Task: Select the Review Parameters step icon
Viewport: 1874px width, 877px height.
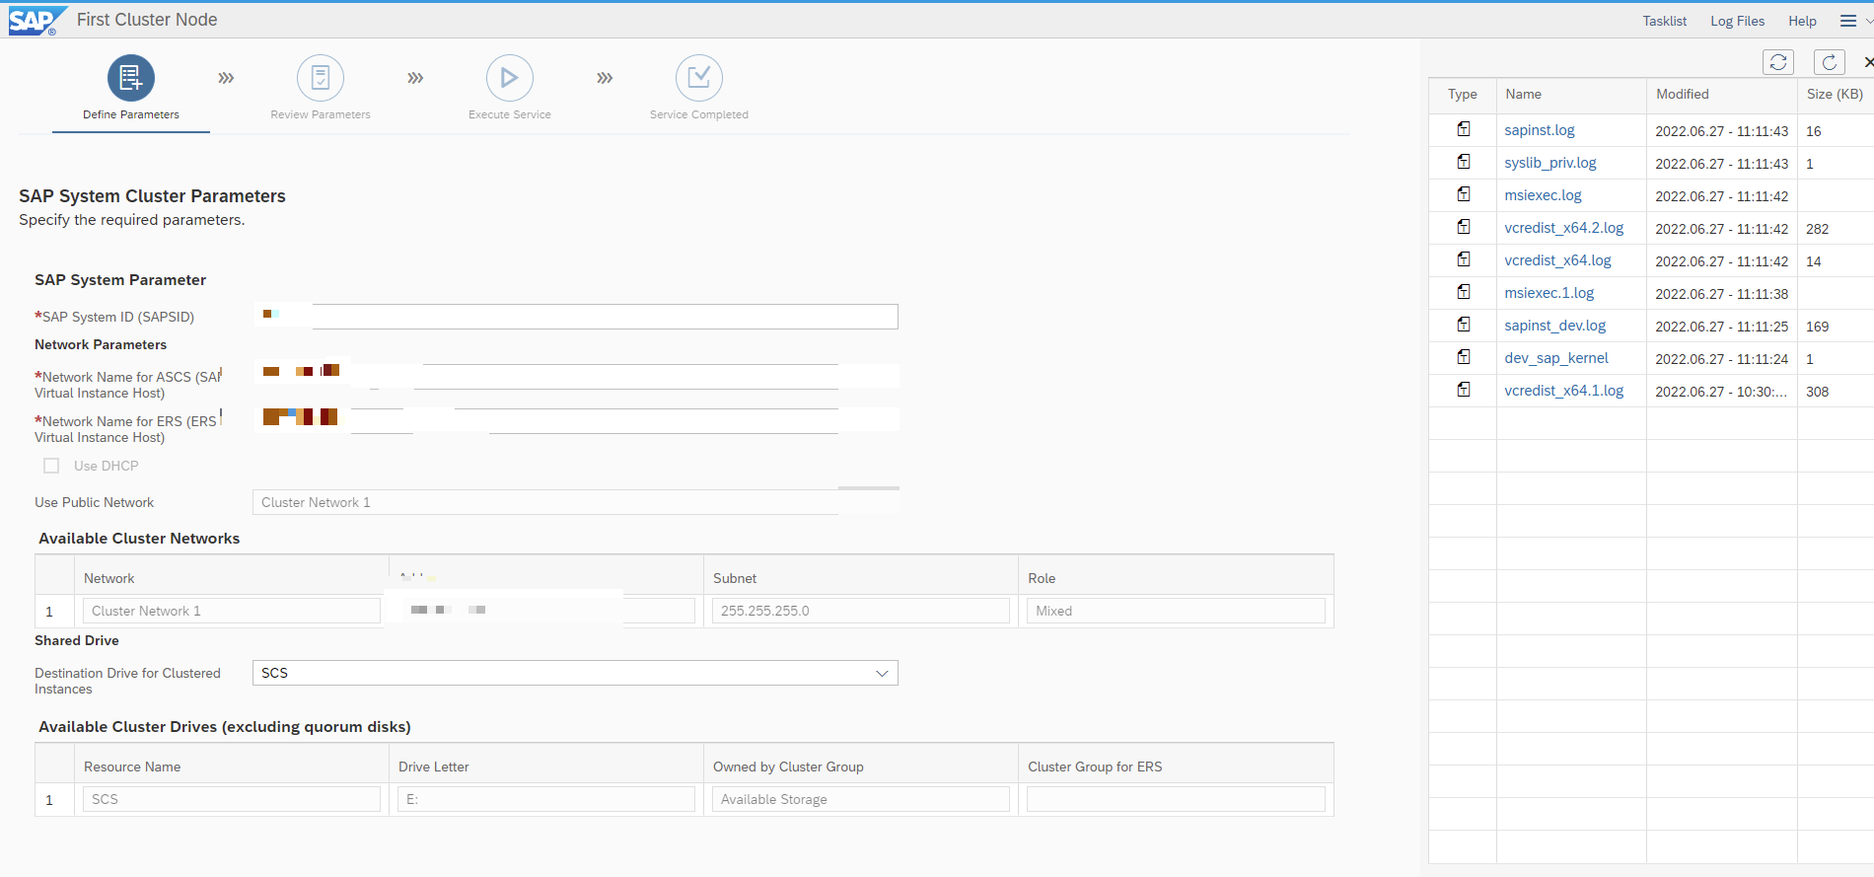Action: click(321, 78)
